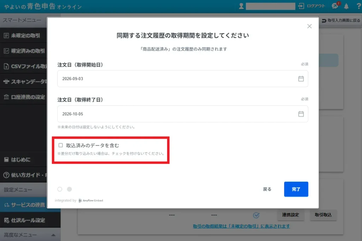Screen dimensions: 362x241
Task: Click 仕訳ルール設定 icon
Action: click(6, 220)
